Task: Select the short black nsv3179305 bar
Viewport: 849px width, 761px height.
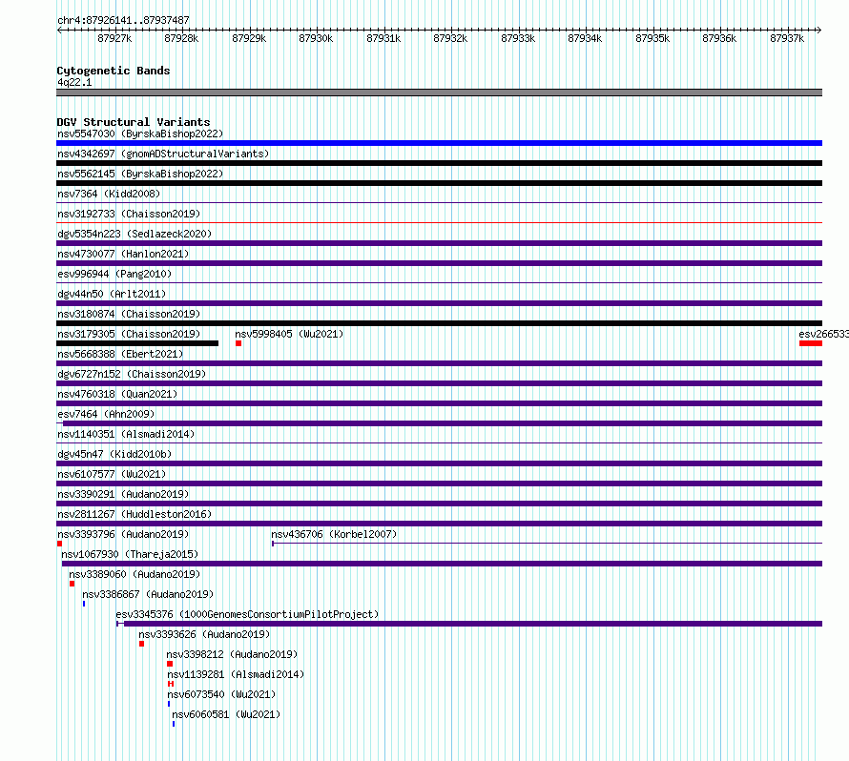Action: tap(137, 343)
